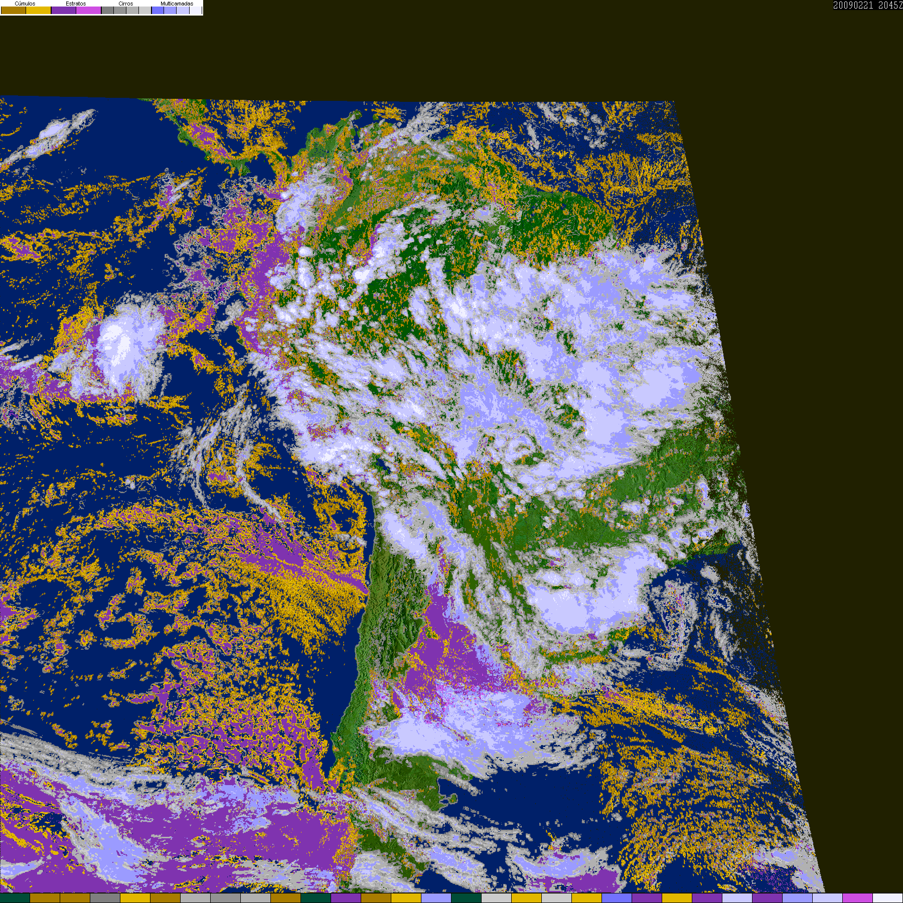Choose the pale lavender third Multicamadas swatch

point(183,10)
